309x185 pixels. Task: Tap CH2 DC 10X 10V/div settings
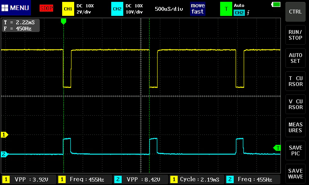[134, 9]
